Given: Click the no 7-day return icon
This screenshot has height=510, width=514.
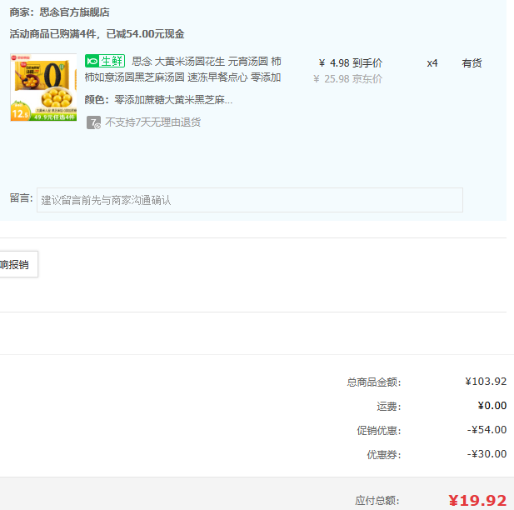Looking at the screenshot, I should (94, 122).
